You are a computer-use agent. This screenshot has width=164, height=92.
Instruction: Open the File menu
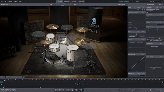coord(2,2)
